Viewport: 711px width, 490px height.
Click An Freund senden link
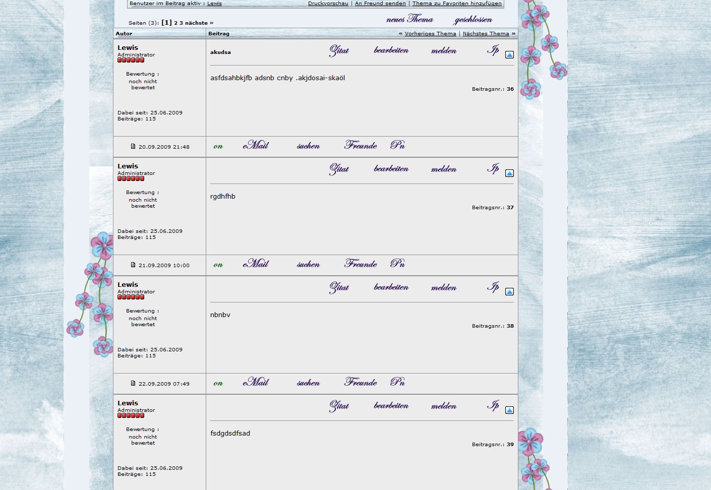click(x=380, y=4)
